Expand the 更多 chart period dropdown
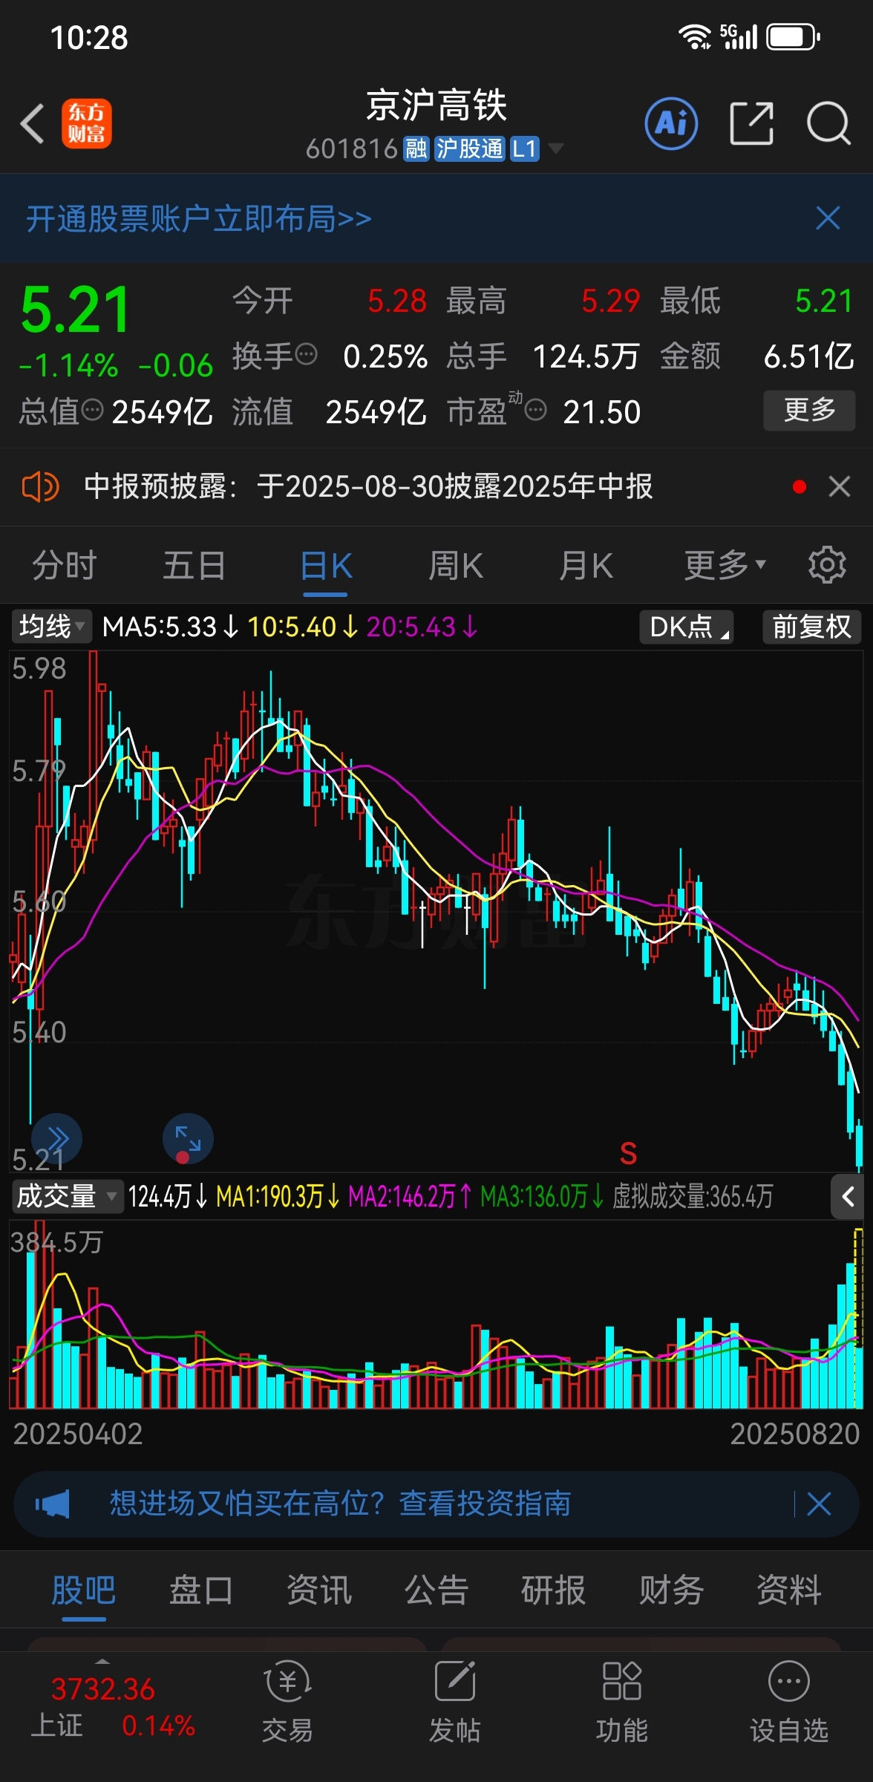Viewport: 873px width, 1782px height. click(x=725, y=566)
